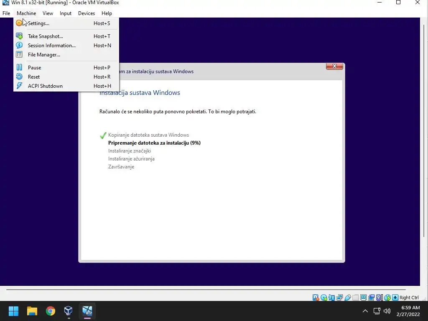Viewport: 428px width, 321px height.
Task: Click USB devices status icon
Action: point(348,298)
